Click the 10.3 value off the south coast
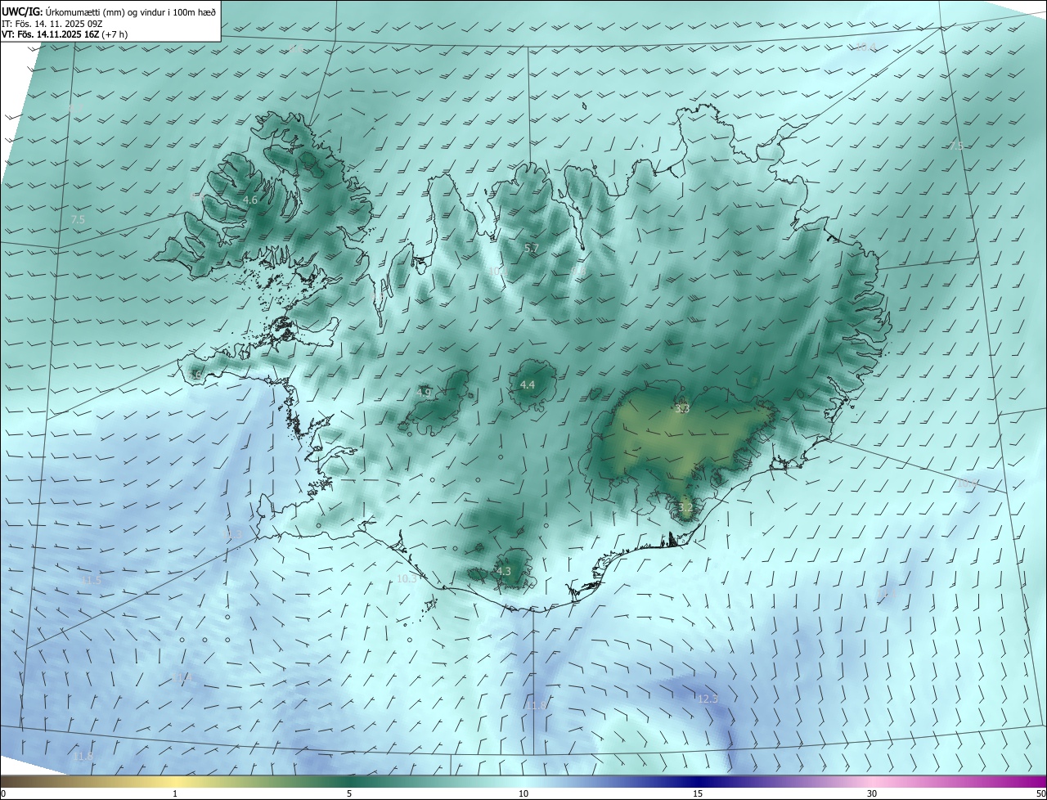The image size is (1047, 800). pyautogui.click(x=407, y=578)
